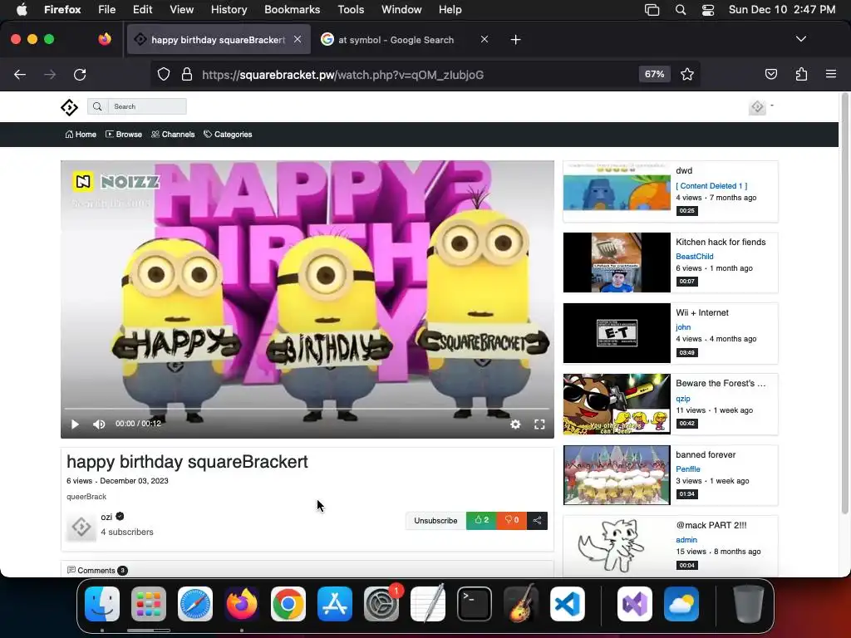Click the Unsubscribe button
Screen dimensions: 851x638
[435, 520]
